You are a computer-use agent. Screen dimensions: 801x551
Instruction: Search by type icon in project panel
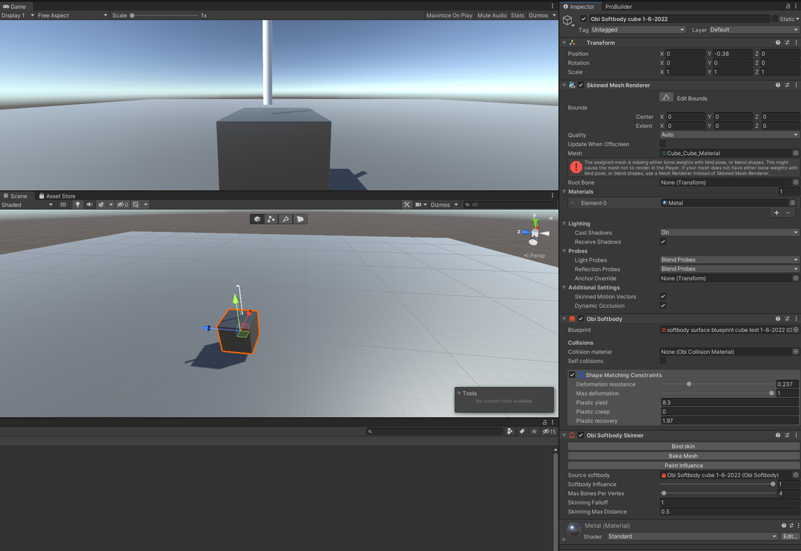click(510, 432)
